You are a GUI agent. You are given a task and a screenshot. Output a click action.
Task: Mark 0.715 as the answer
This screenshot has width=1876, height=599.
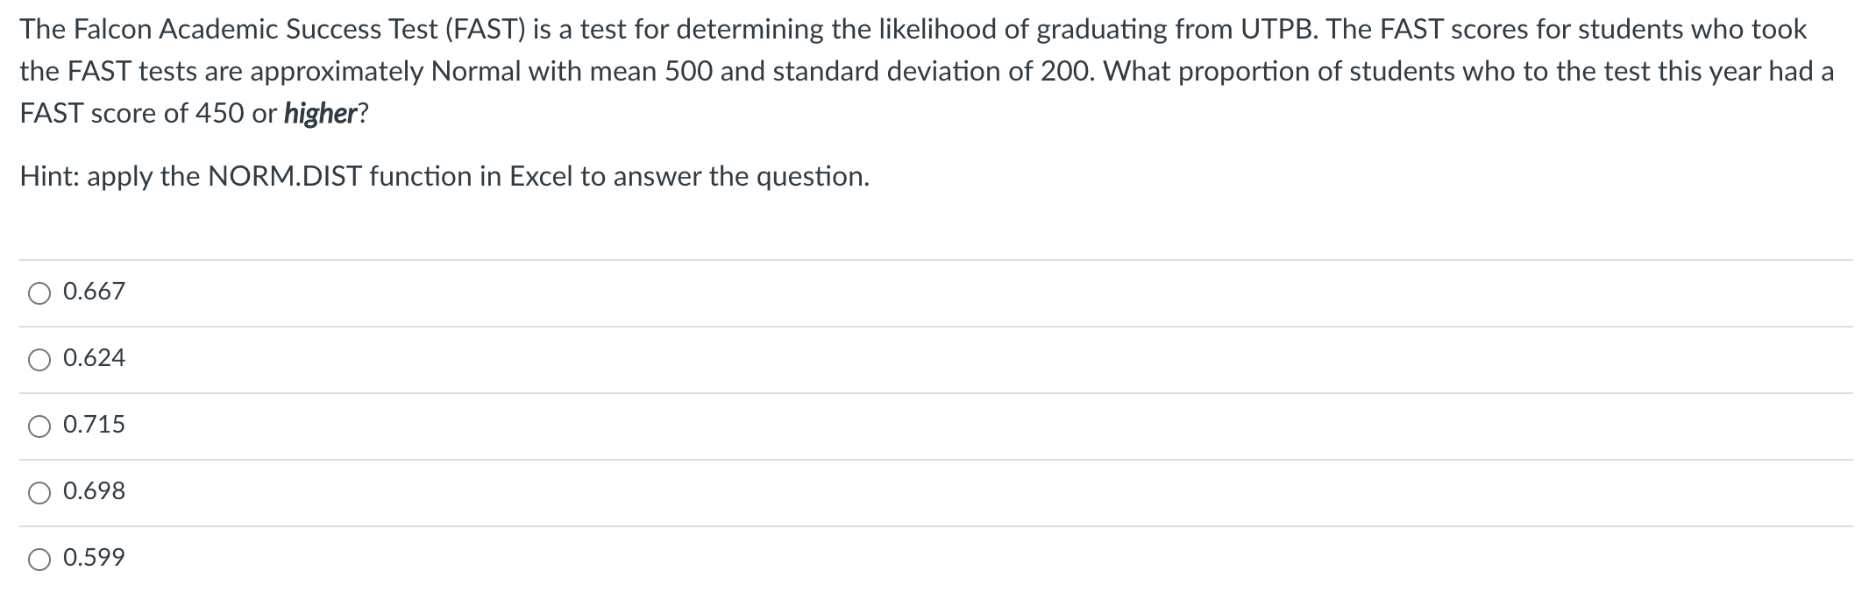(x=39, y=426)
